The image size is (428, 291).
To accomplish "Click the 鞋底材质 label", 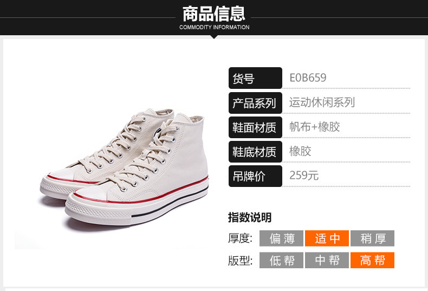I will click(255, 152).
